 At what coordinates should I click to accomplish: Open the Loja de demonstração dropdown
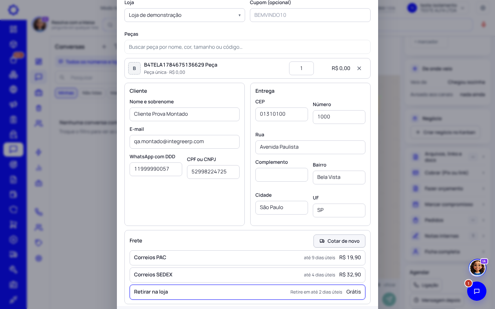pyautogui.click(x=185, y=15)
